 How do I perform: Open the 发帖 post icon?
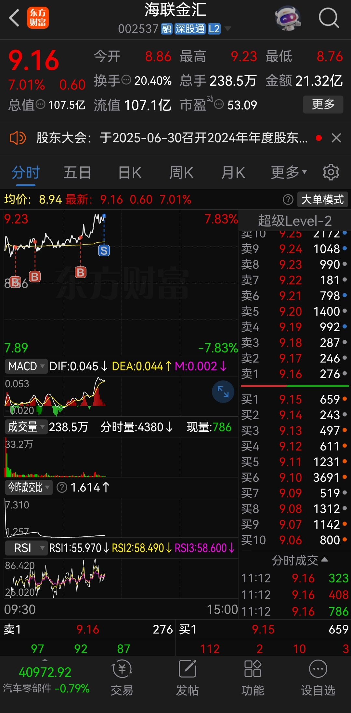[x=188, y=677]
